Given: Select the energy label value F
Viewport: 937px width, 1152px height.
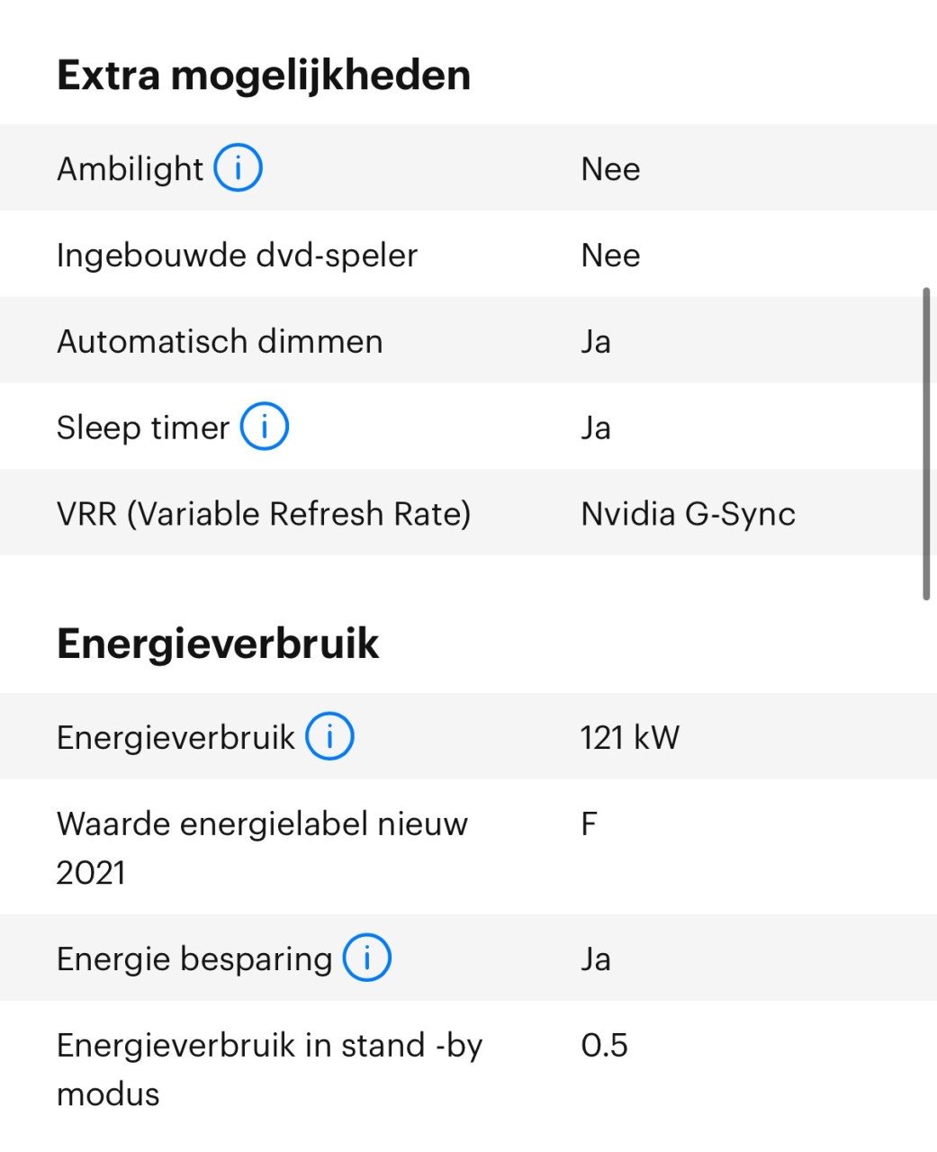Looking at the screenshot, I should coord(590,823).
